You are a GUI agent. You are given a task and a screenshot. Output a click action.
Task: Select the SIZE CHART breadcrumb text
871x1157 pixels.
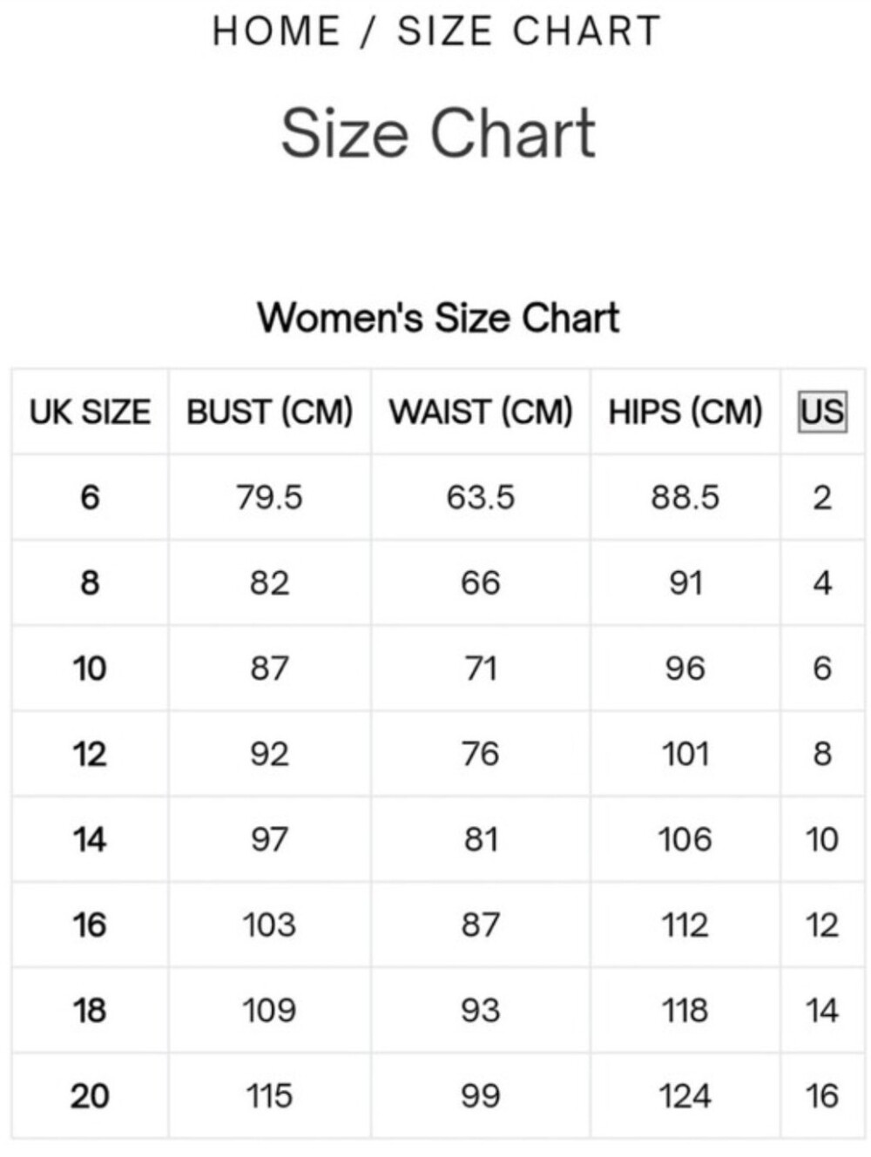(x=529, y=31)
